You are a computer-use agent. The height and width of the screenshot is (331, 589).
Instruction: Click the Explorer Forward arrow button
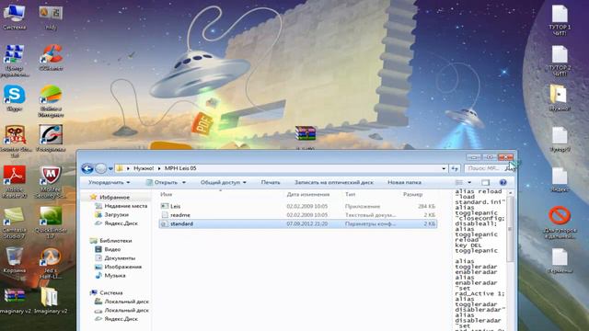click(x=100, y=168)
